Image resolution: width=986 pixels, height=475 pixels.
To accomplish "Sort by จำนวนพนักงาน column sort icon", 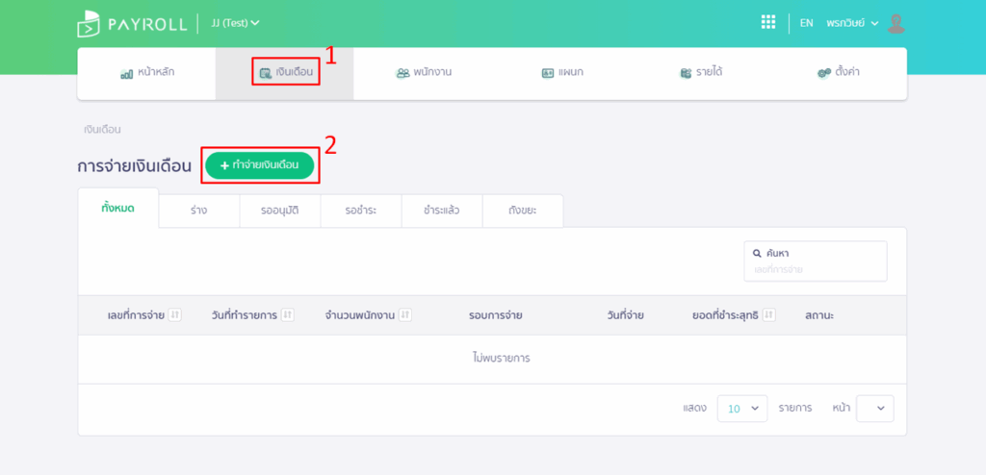I will (x=405, y=315).
